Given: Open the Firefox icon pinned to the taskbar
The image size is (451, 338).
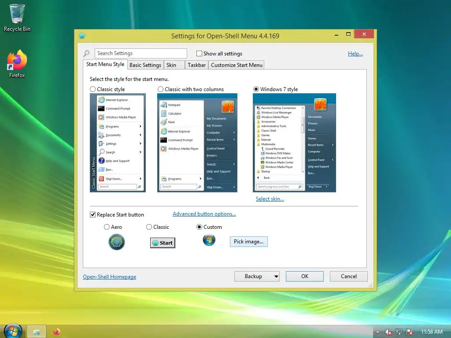Looking at the screenshot, I should point(57,332).
